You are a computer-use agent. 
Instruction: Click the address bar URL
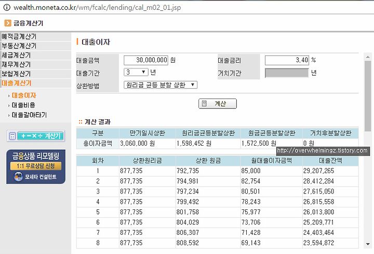[x=97, y=8]
